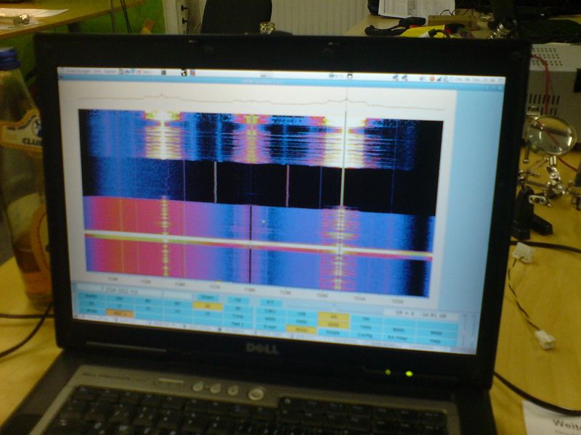Click the clock in the top panel
Image resolution: width=581 pixels, height=435 pixels.
click(x=478, y=80)
